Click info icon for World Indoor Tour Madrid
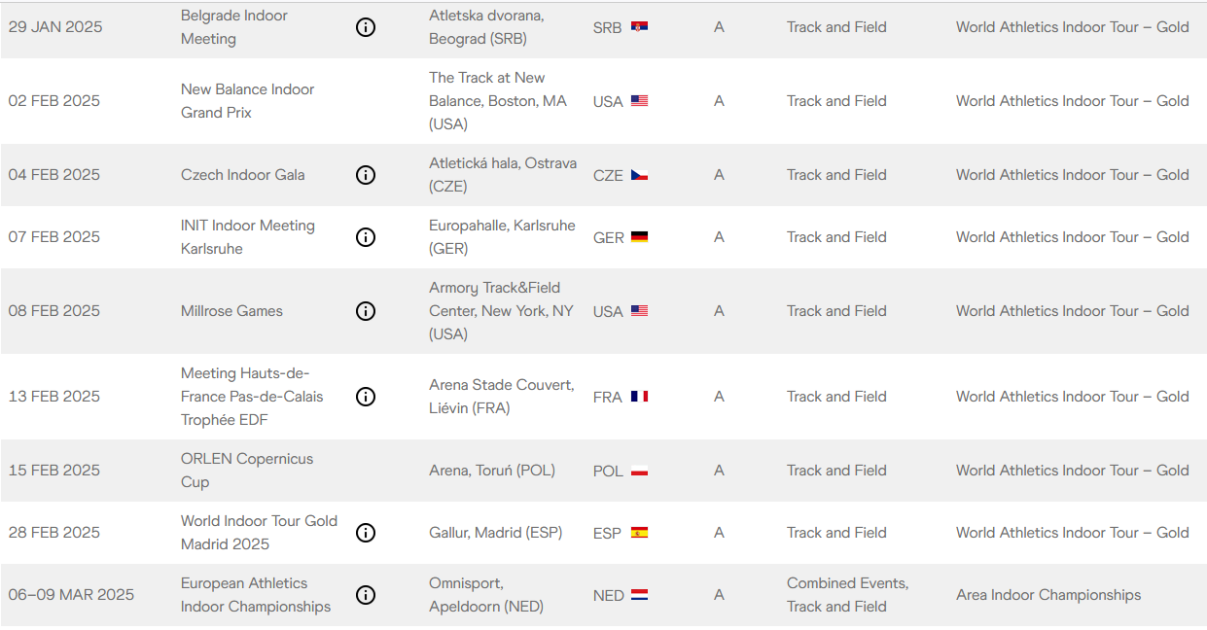The height and width of the screenshot is (630, 1207). click(x=366, y=533)
